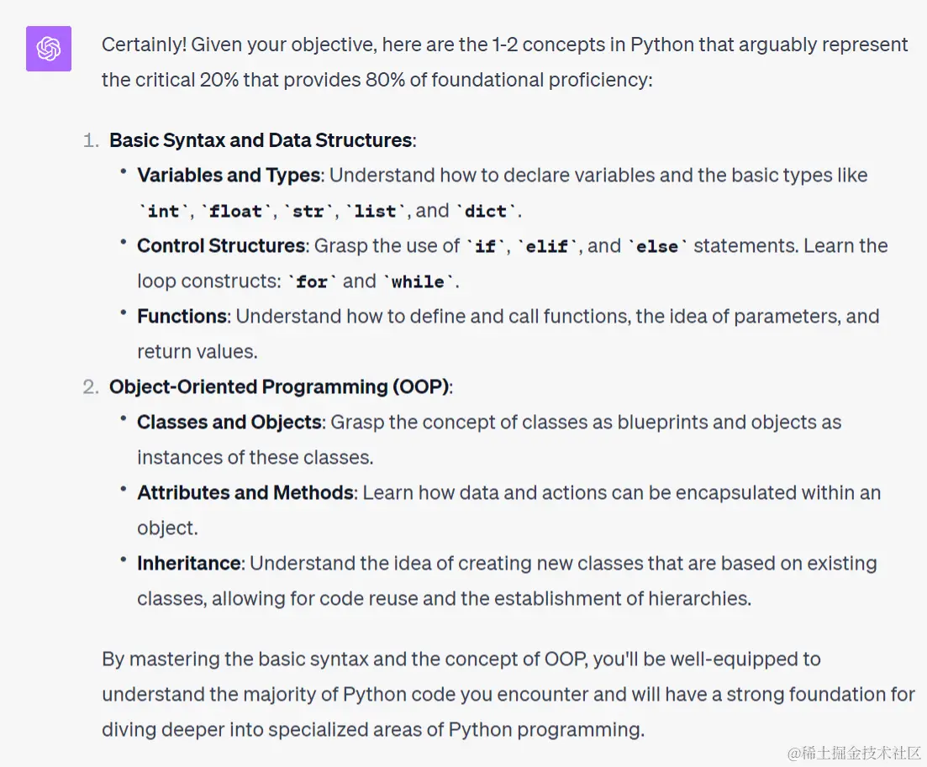This screenshot has height=767, width=927.
Task: Click the inline code 'int'
Action: [x=163, y=211]
